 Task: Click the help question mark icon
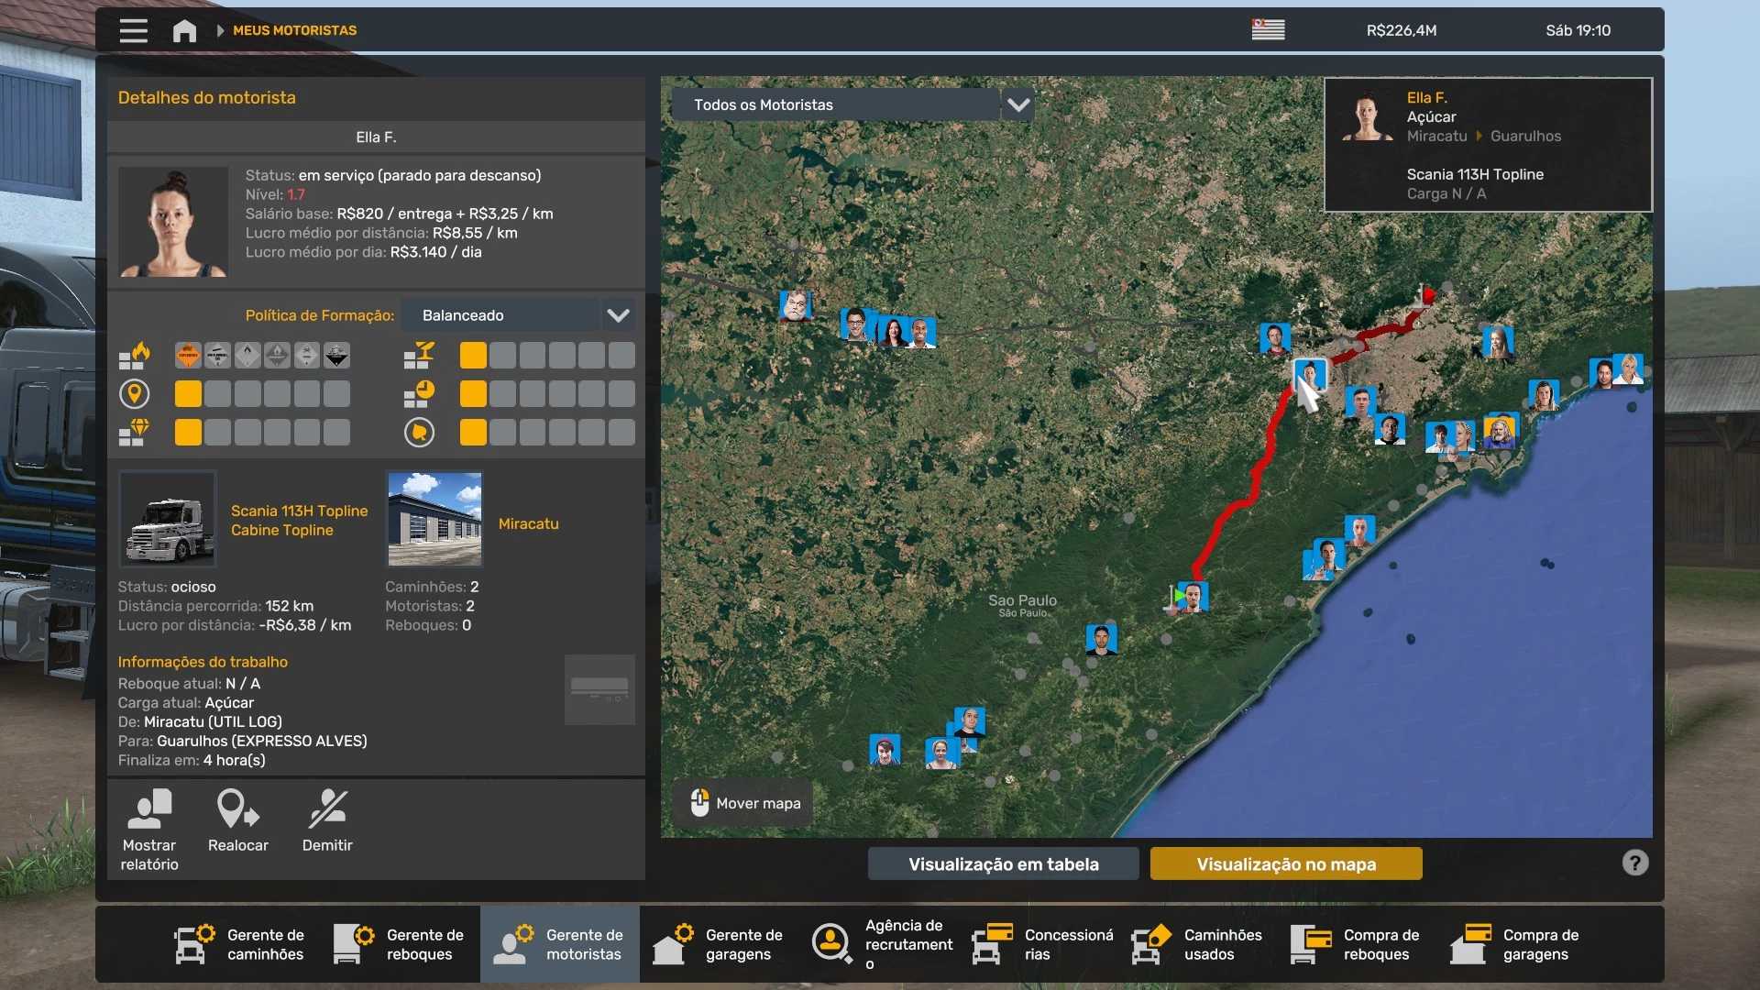tap(1634, 863)
